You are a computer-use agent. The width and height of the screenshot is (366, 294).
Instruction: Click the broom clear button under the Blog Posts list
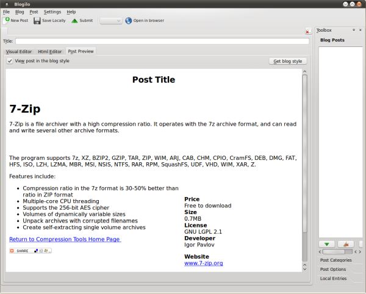point(346,244)
